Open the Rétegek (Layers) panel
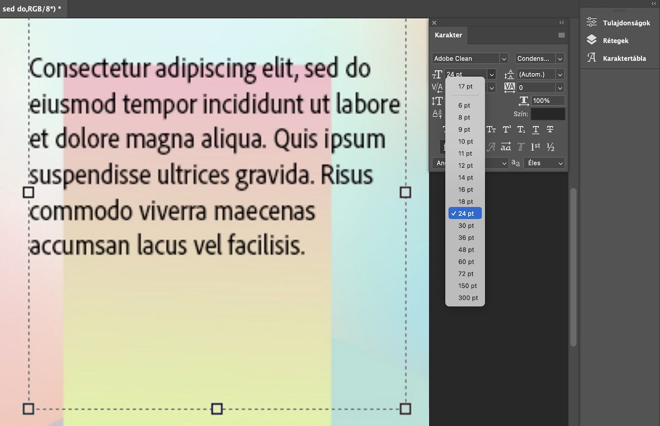This screenshot has height=426, width=660. tap(607, 40)
